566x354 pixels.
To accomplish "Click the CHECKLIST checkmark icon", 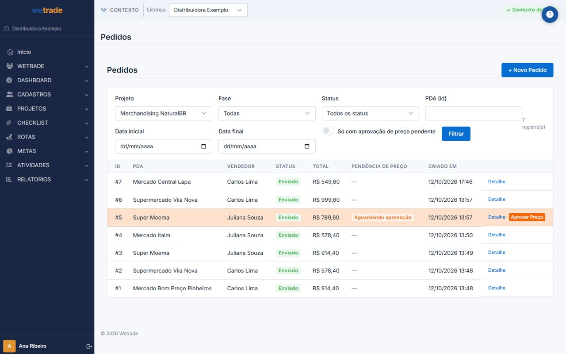I will 10,123.
